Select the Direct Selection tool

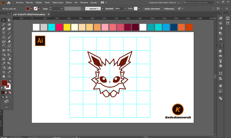click(x=9, y=20)
